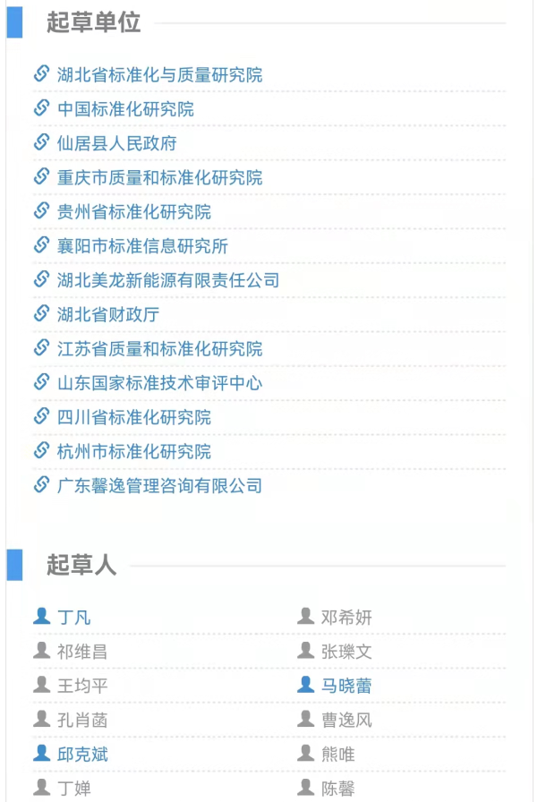Open 江苏省质量和标准化研究院 link
The height and width of the screenshot is (802, 538).
click(160, 349)
